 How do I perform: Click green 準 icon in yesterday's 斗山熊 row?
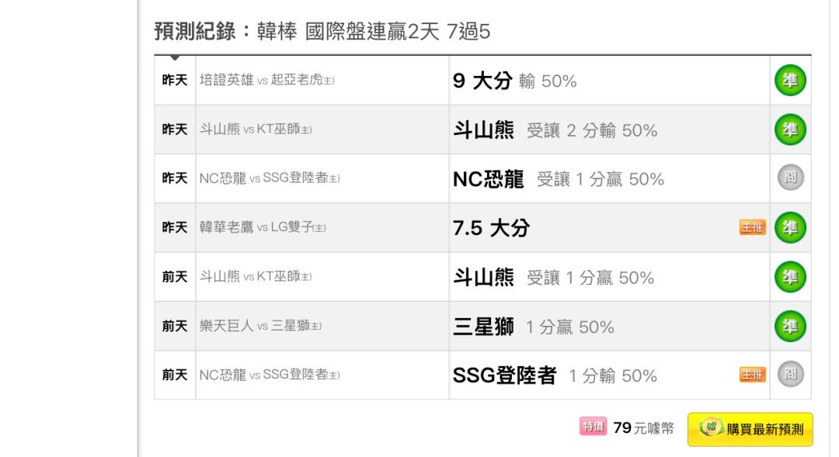coord(790,130)
